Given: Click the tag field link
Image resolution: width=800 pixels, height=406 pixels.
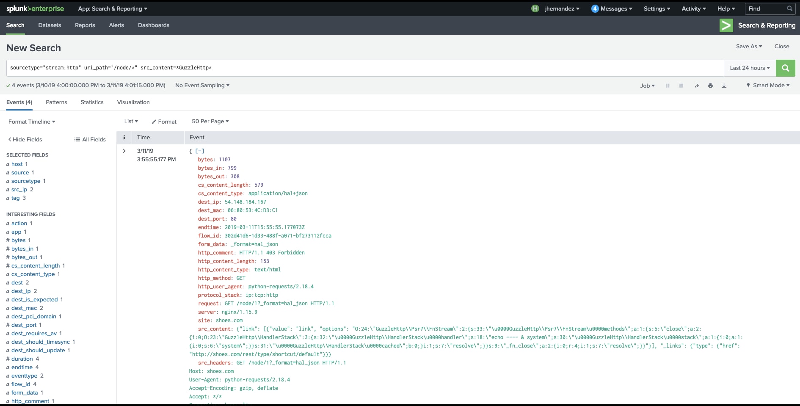Looking at the screenshot, I should 15,198.
